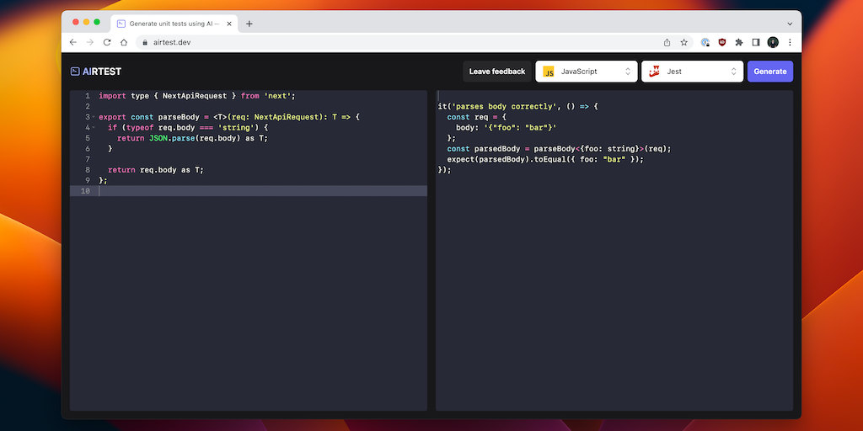Viewport: 863px width, 431px height.
Task: Collapse code fold arrow at line 4
Action: (93, 128)
